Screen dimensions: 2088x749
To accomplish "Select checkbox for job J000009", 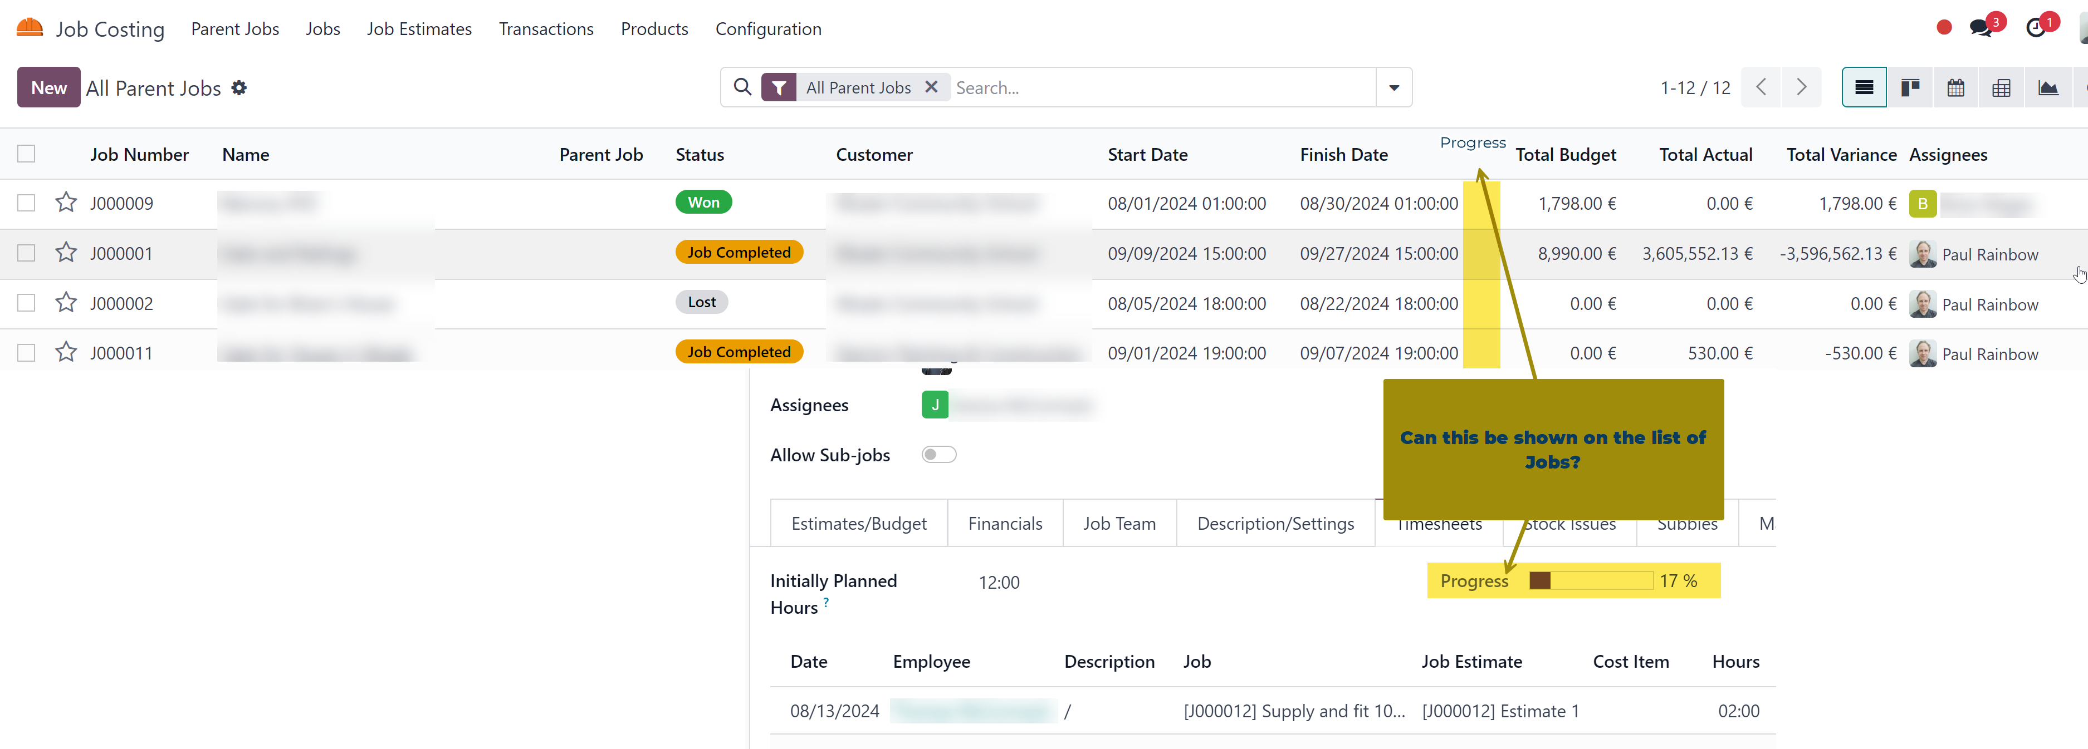I will click(x=26, y=203).
